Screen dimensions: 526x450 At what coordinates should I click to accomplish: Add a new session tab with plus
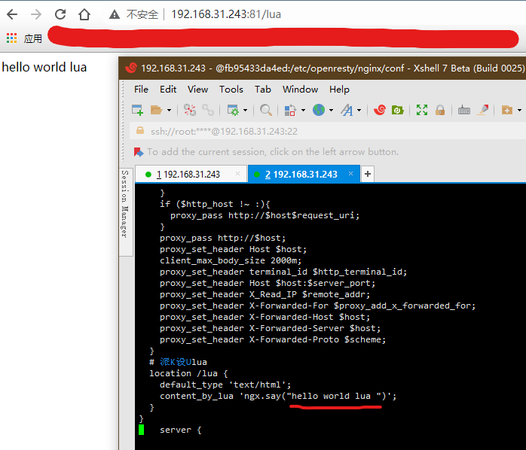coord(368,174)
